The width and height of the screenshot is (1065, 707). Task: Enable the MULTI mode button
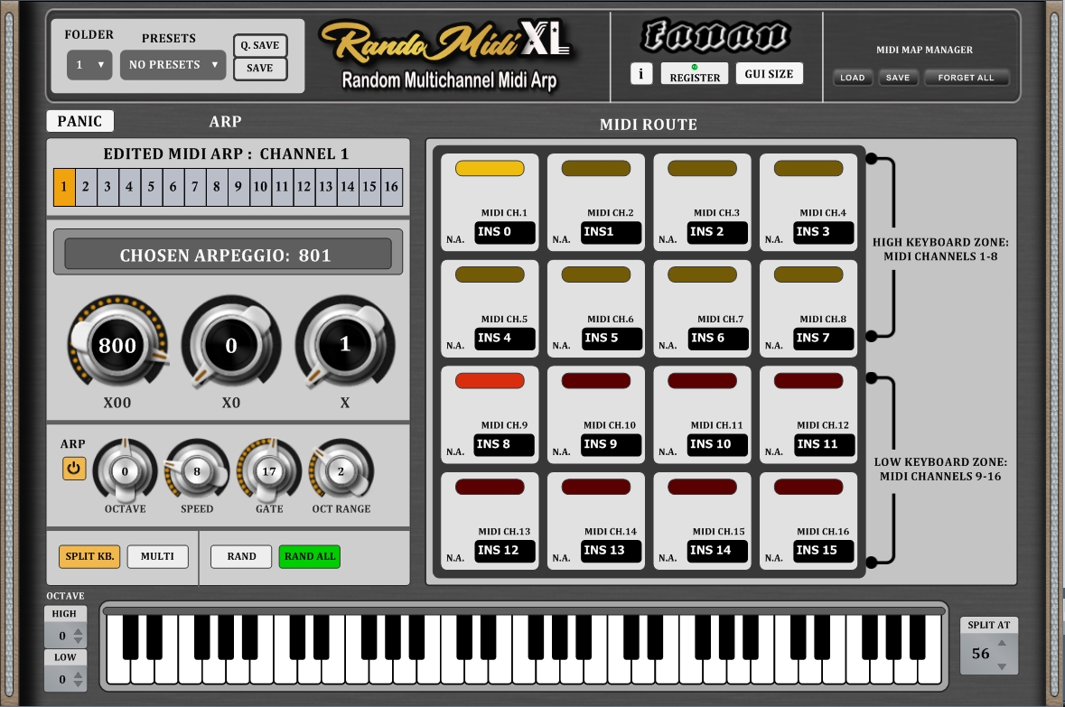pos(157,556)
